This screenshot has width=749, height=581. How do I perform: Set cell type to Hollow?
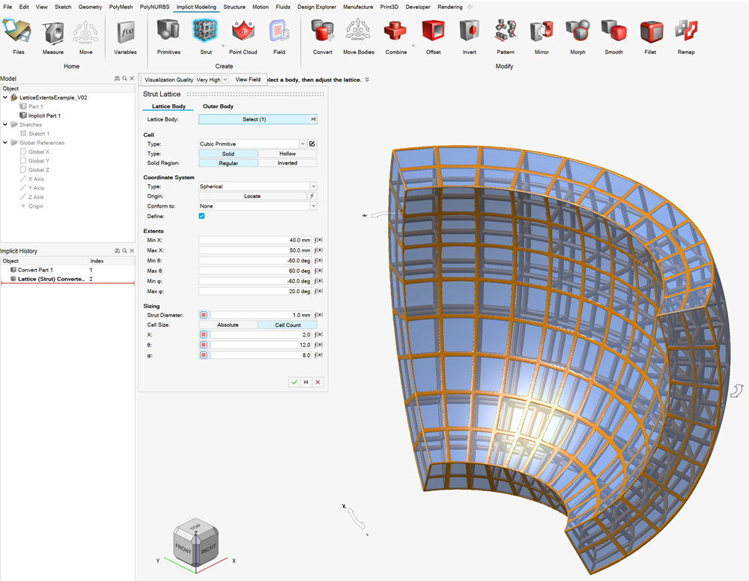287,154
